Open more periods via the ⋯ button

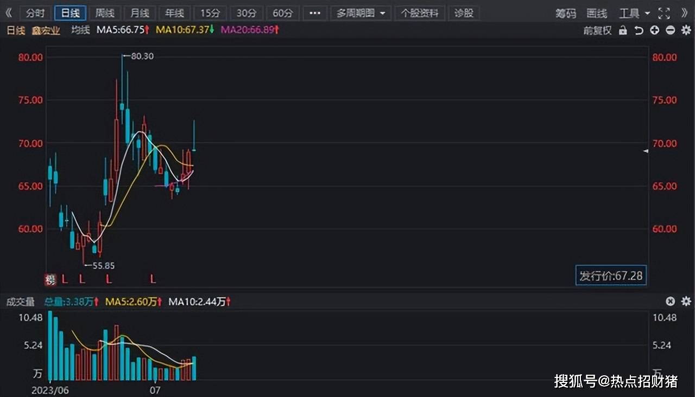(x=315, y=13)
